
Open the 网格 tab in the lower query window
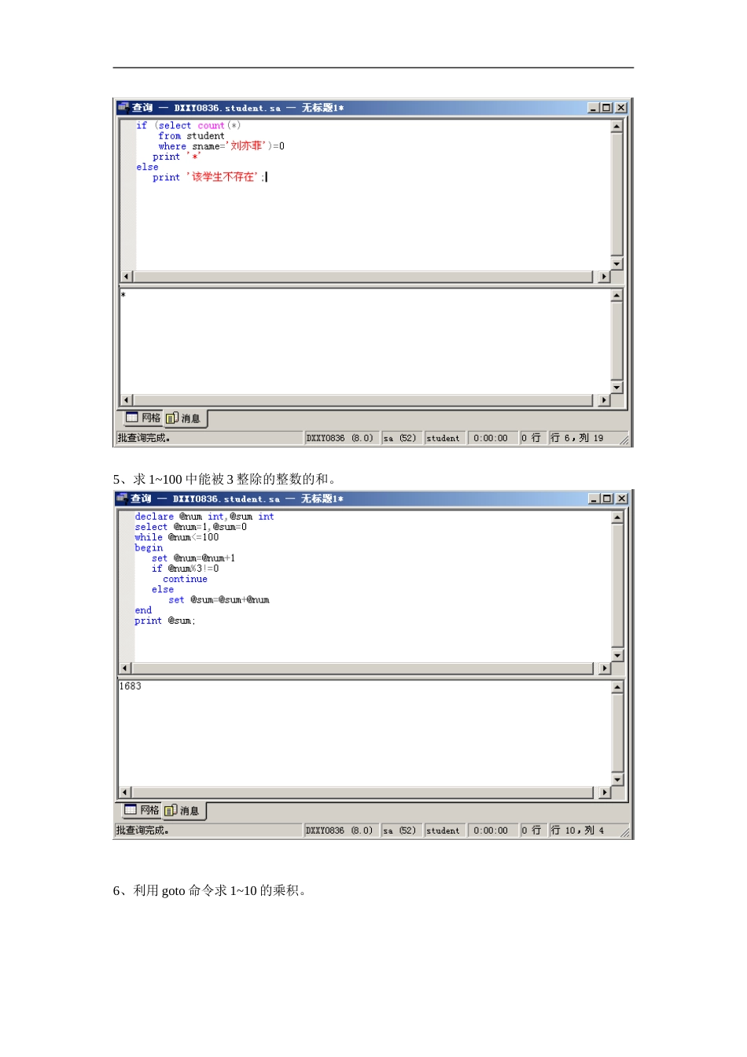142,810
